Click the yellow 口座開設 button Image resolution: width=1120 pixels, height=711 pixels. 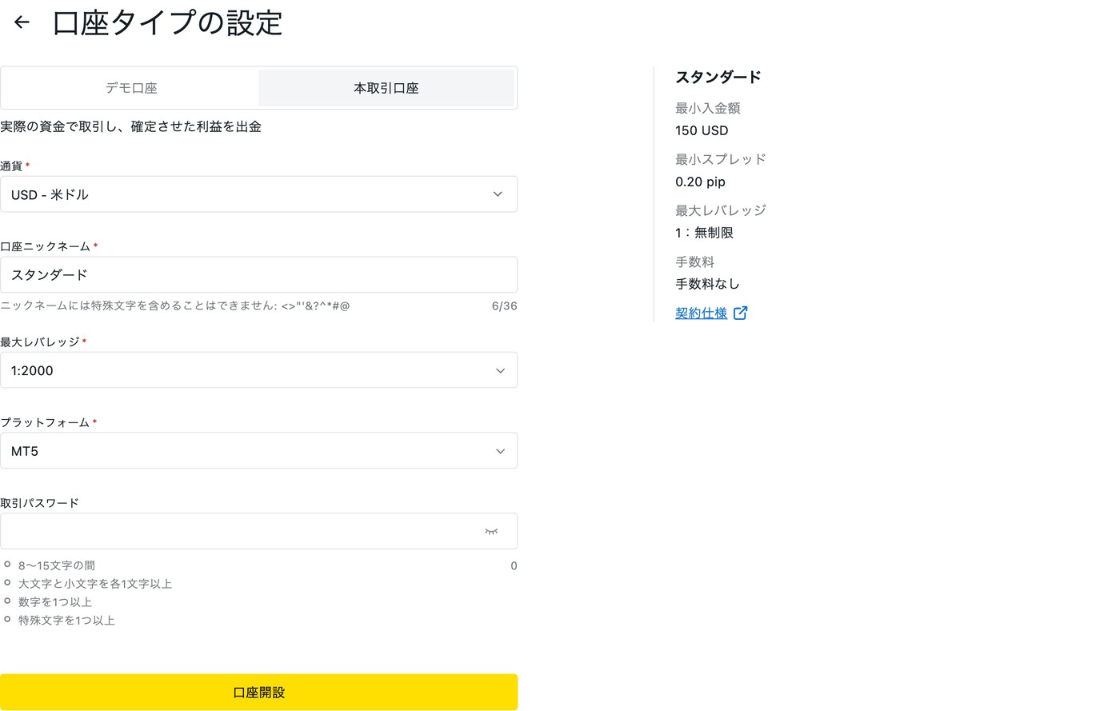tap(258, 692)
